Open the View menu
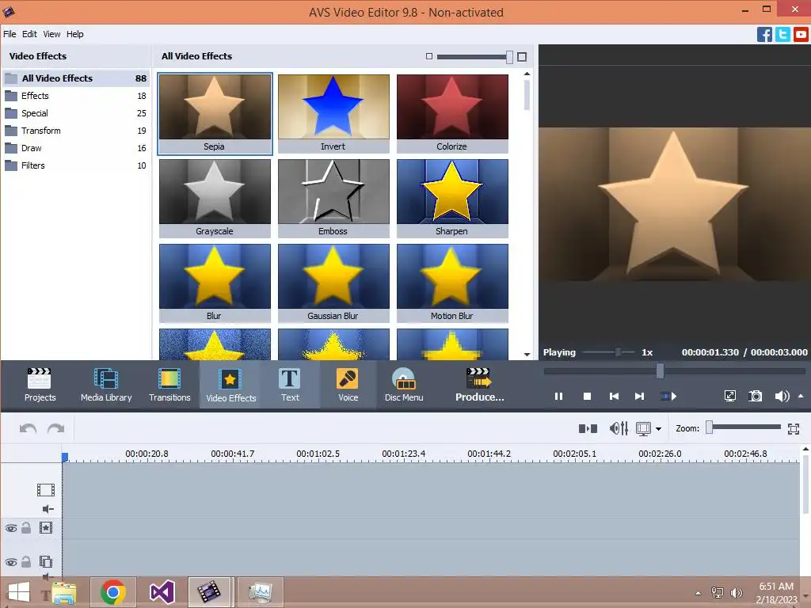The height and width of the screenshot is (608, 811). point(51,34)
